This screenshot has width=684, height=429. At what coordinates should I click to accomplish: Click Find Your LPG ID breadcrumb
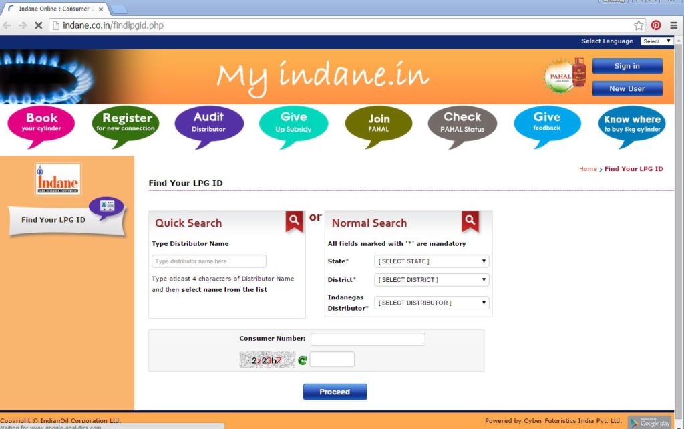pyautogui.click(x=633, y=169)
